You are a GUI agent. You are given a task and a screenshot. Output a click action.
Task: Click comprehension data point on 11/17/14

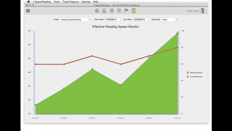177,48
